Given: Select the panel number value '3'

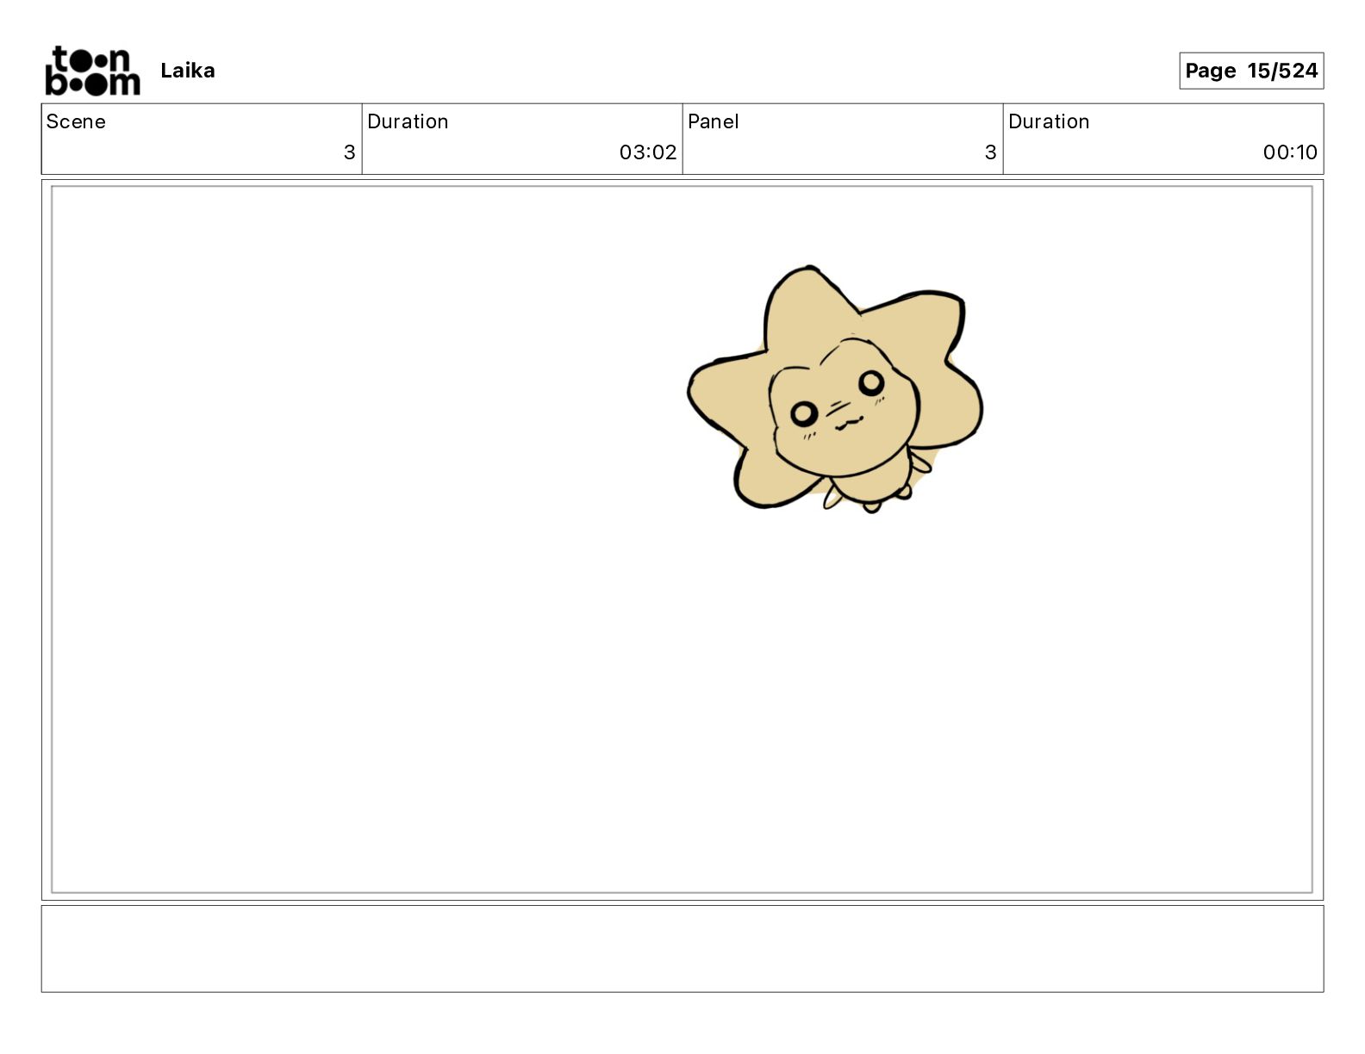Looking at the screenshot, I should pos(990,152).
